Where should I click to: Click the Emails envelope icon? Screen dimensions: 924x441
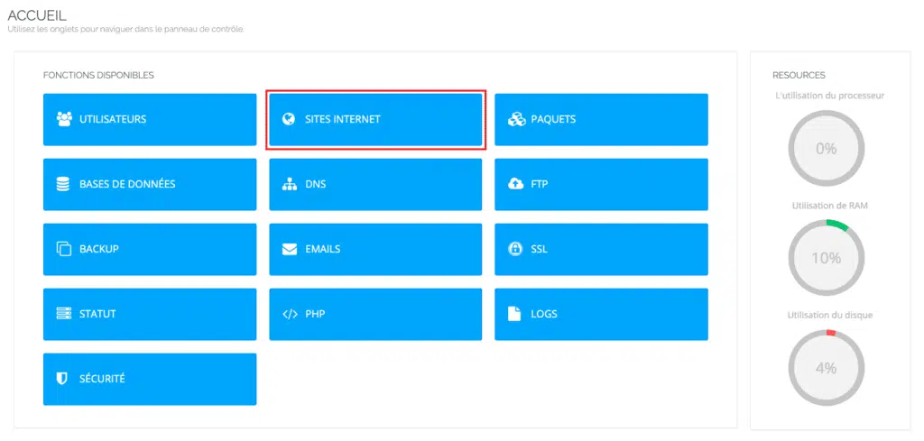tap(290, 249)
